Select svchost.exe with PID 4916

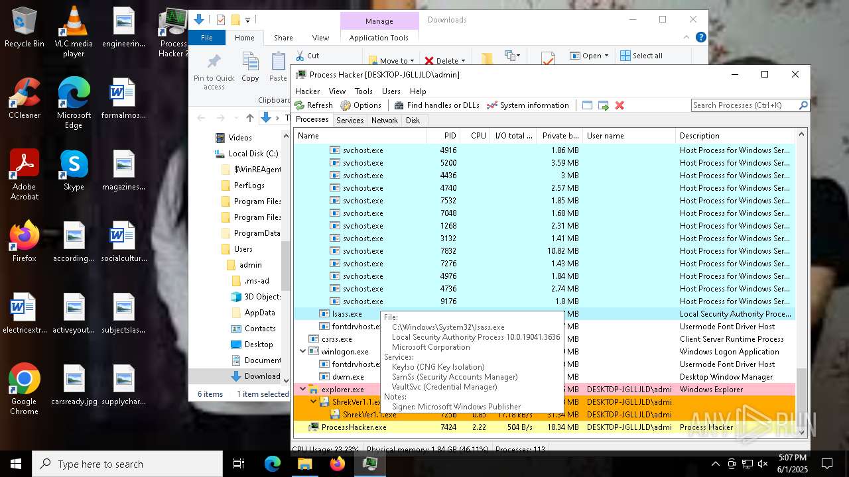(544, 150)
